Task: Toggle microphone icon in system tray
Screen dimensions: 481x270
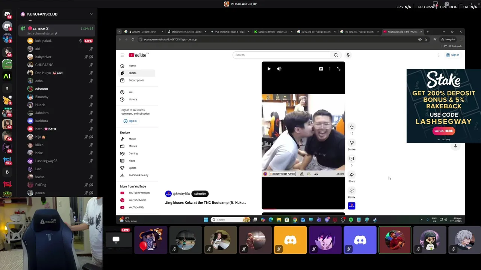Action: click(427, 220)
